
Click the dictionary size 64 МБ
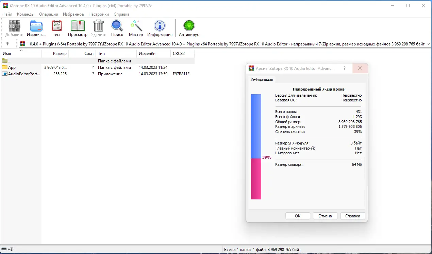point(357,164)
